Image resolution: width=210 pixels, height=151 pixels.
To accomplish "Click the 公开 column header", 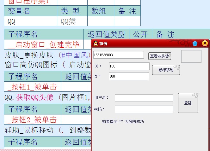I will pos(140,34).
